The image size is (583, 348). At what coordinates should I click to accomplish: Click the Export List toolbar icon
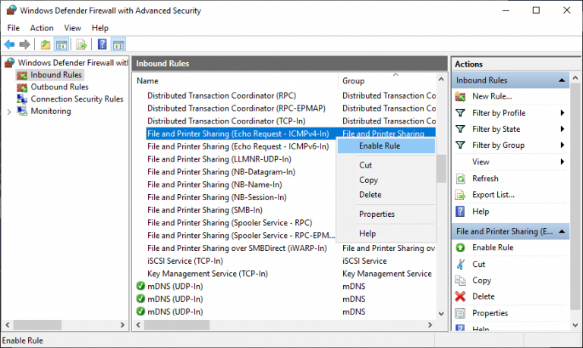(x=81, y=45)
